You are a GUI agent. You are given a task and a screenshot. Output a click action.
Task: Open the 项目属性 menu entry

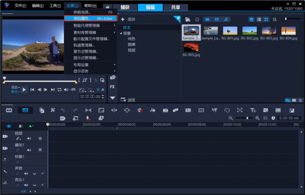pyautogui.click(x=91, y=18)
